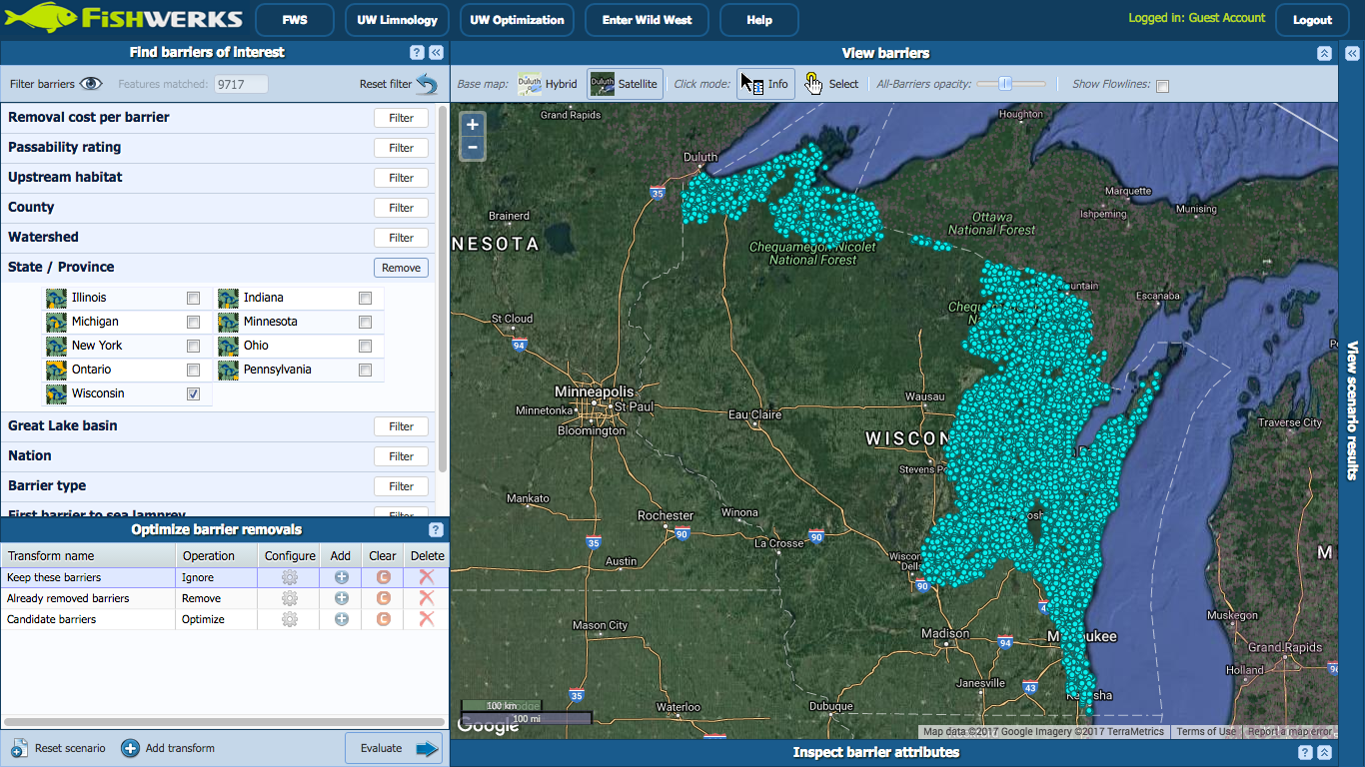Screen dimensions: 1365x767
Task: Uncheck the Wisconsin checkbox
Action: [x=193, y=393]
